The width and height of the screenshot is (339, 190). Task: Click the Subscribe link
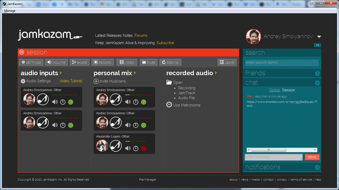coord(165,43)
